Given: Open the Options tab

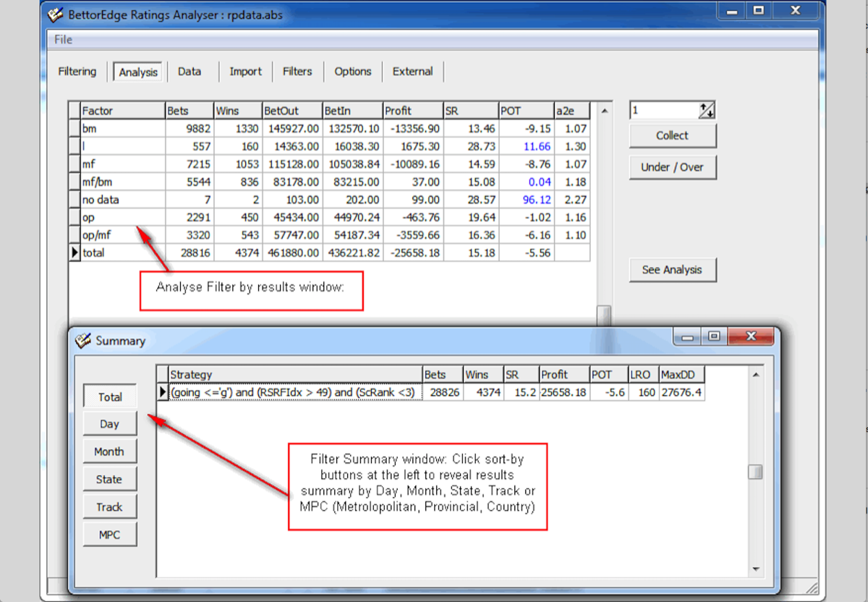Looking at the screenshot, I should (x=352, y=72).
